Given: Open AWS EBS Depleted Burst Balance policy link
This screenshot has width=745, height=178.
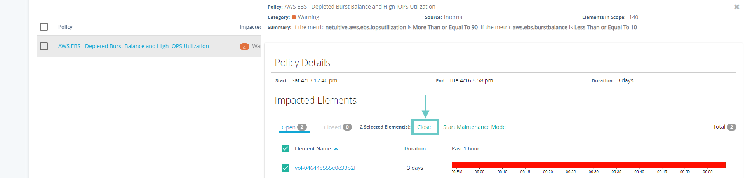Looking at the screenshot, I should [x=134, y=46].
